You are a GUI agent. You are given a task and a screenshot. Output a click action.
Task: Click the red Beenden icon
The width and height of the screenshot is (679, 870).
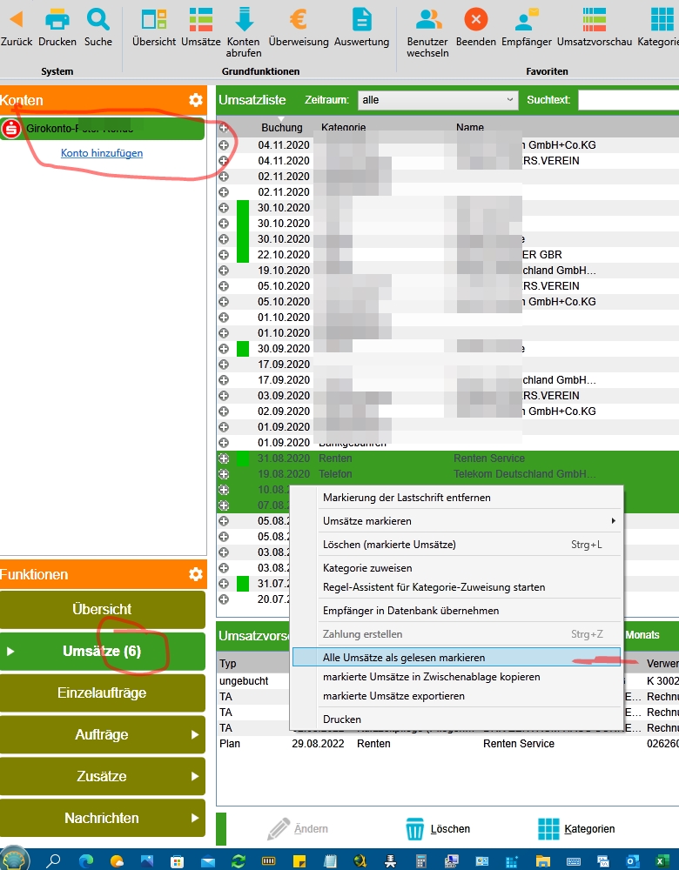tap(476, 20)
